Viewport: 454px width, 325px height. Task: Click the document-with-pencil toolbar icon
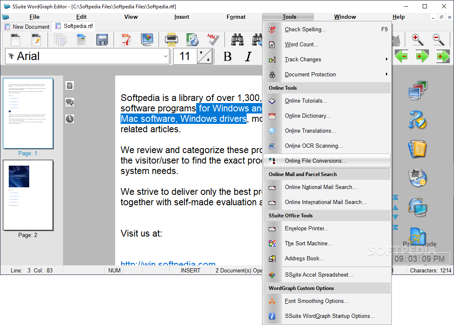[36, 40]
